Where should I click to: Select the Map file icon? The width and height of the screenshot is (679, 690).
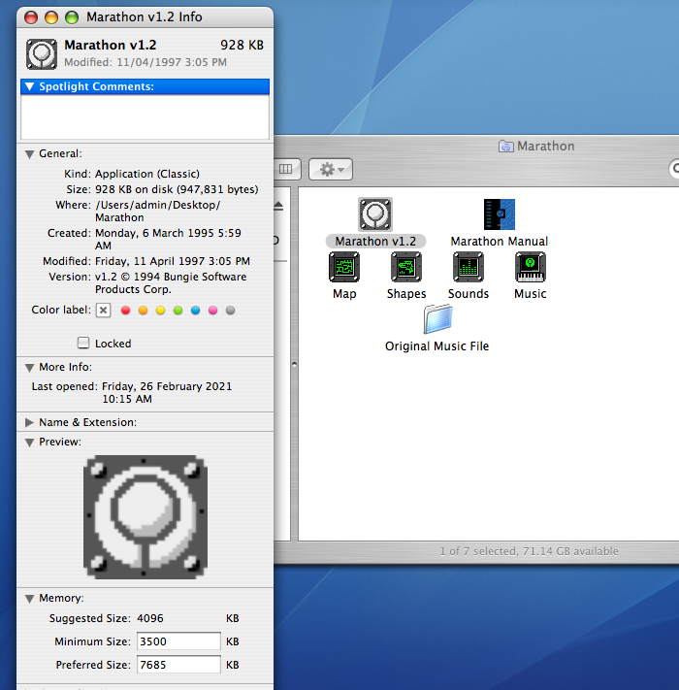coord(344,267)
